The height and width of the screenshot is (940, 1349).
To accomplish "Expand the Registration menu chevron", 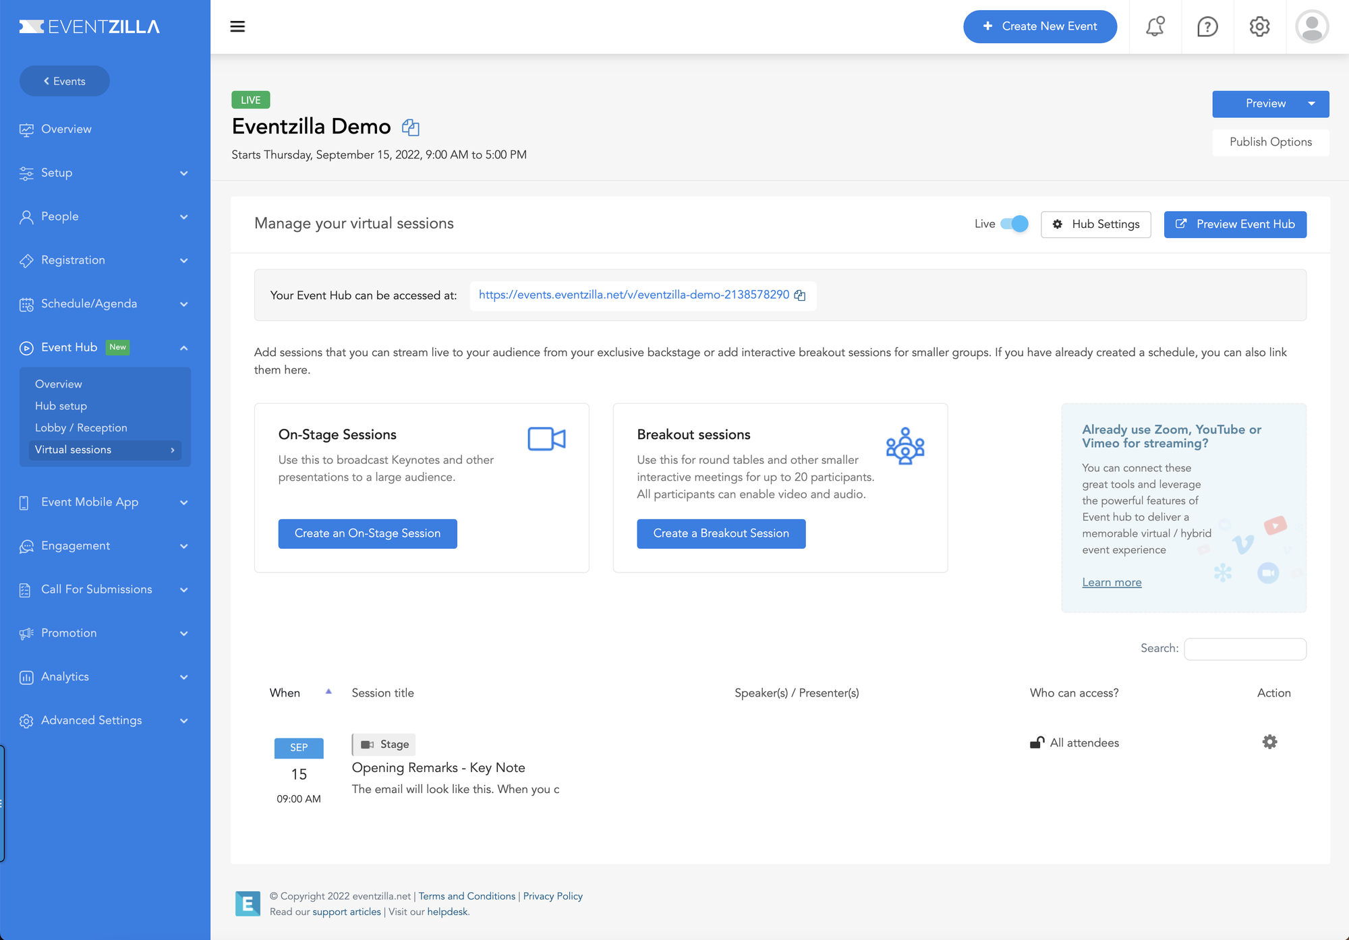I will pyautogui.click(x=183, y=260).
